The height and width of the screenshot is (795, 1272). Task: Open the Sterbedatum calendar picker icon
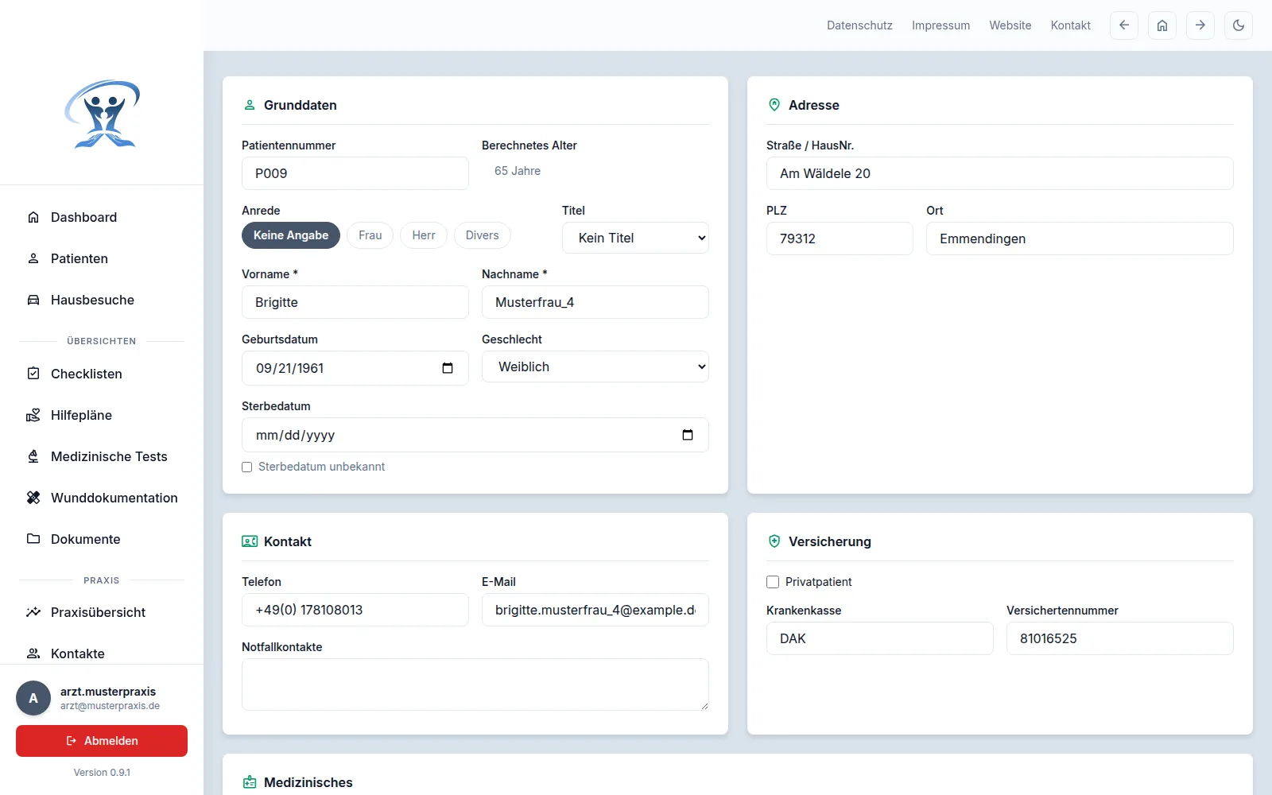click(688, 435)
